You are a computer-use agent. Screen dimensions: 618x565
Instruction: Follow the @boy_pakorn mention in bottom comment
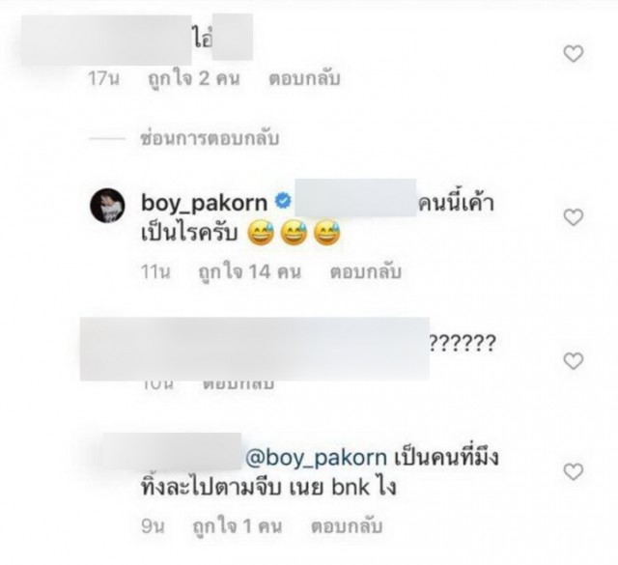pos(316,458)
